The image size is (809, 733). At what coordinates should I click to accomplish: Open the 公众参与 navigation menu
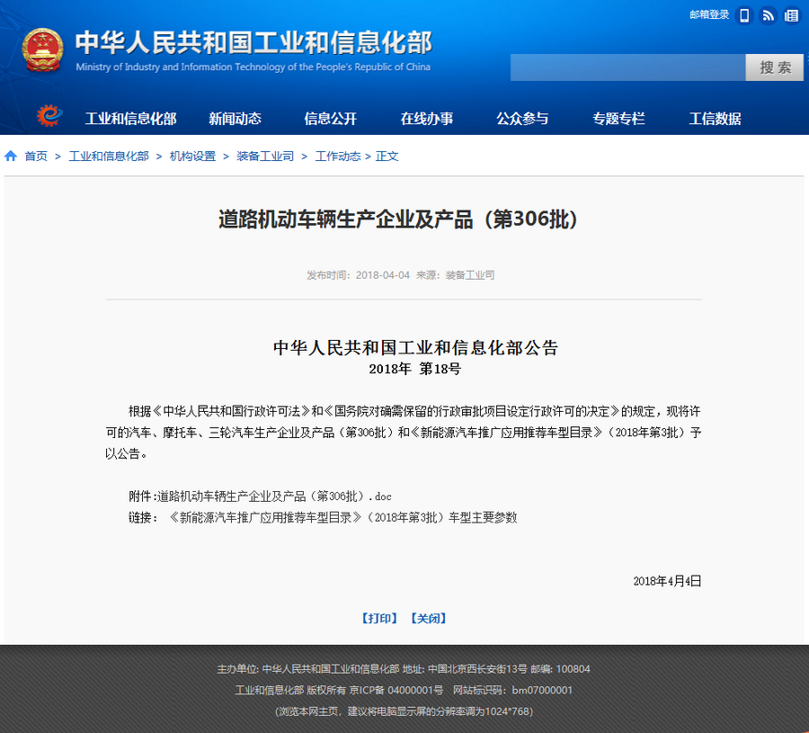pyautogui.click(x=522, y=119)
